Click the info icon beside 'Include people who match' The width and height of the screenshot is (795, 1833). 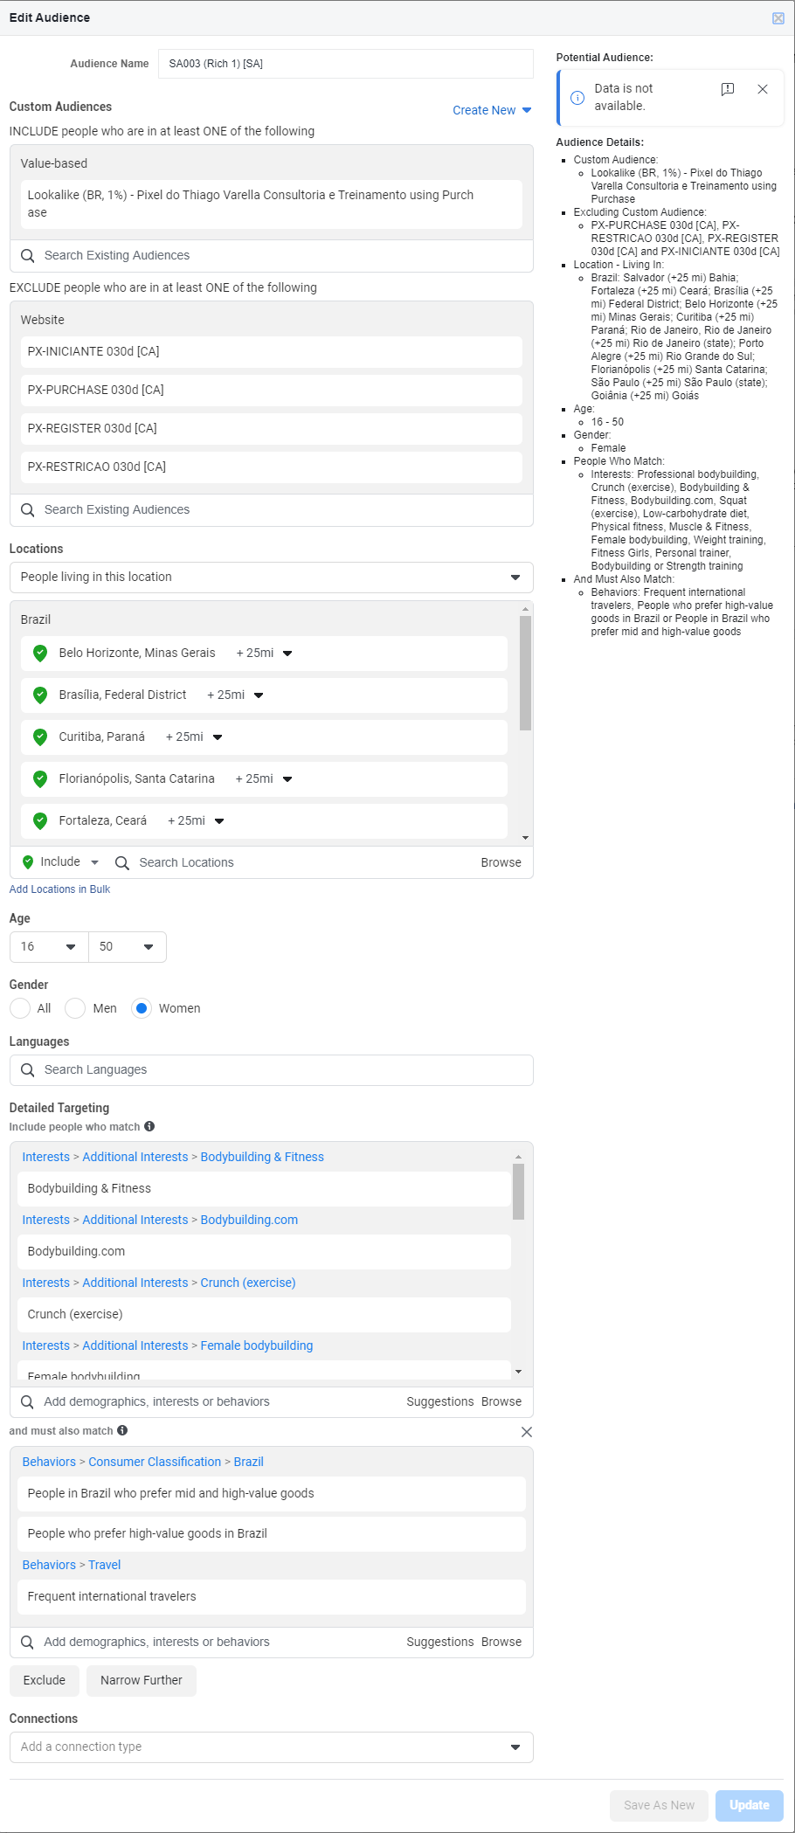click(149, 1126)
